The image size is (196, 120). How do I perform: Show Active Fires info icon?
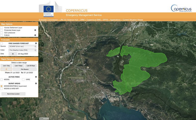click(36, 77)
